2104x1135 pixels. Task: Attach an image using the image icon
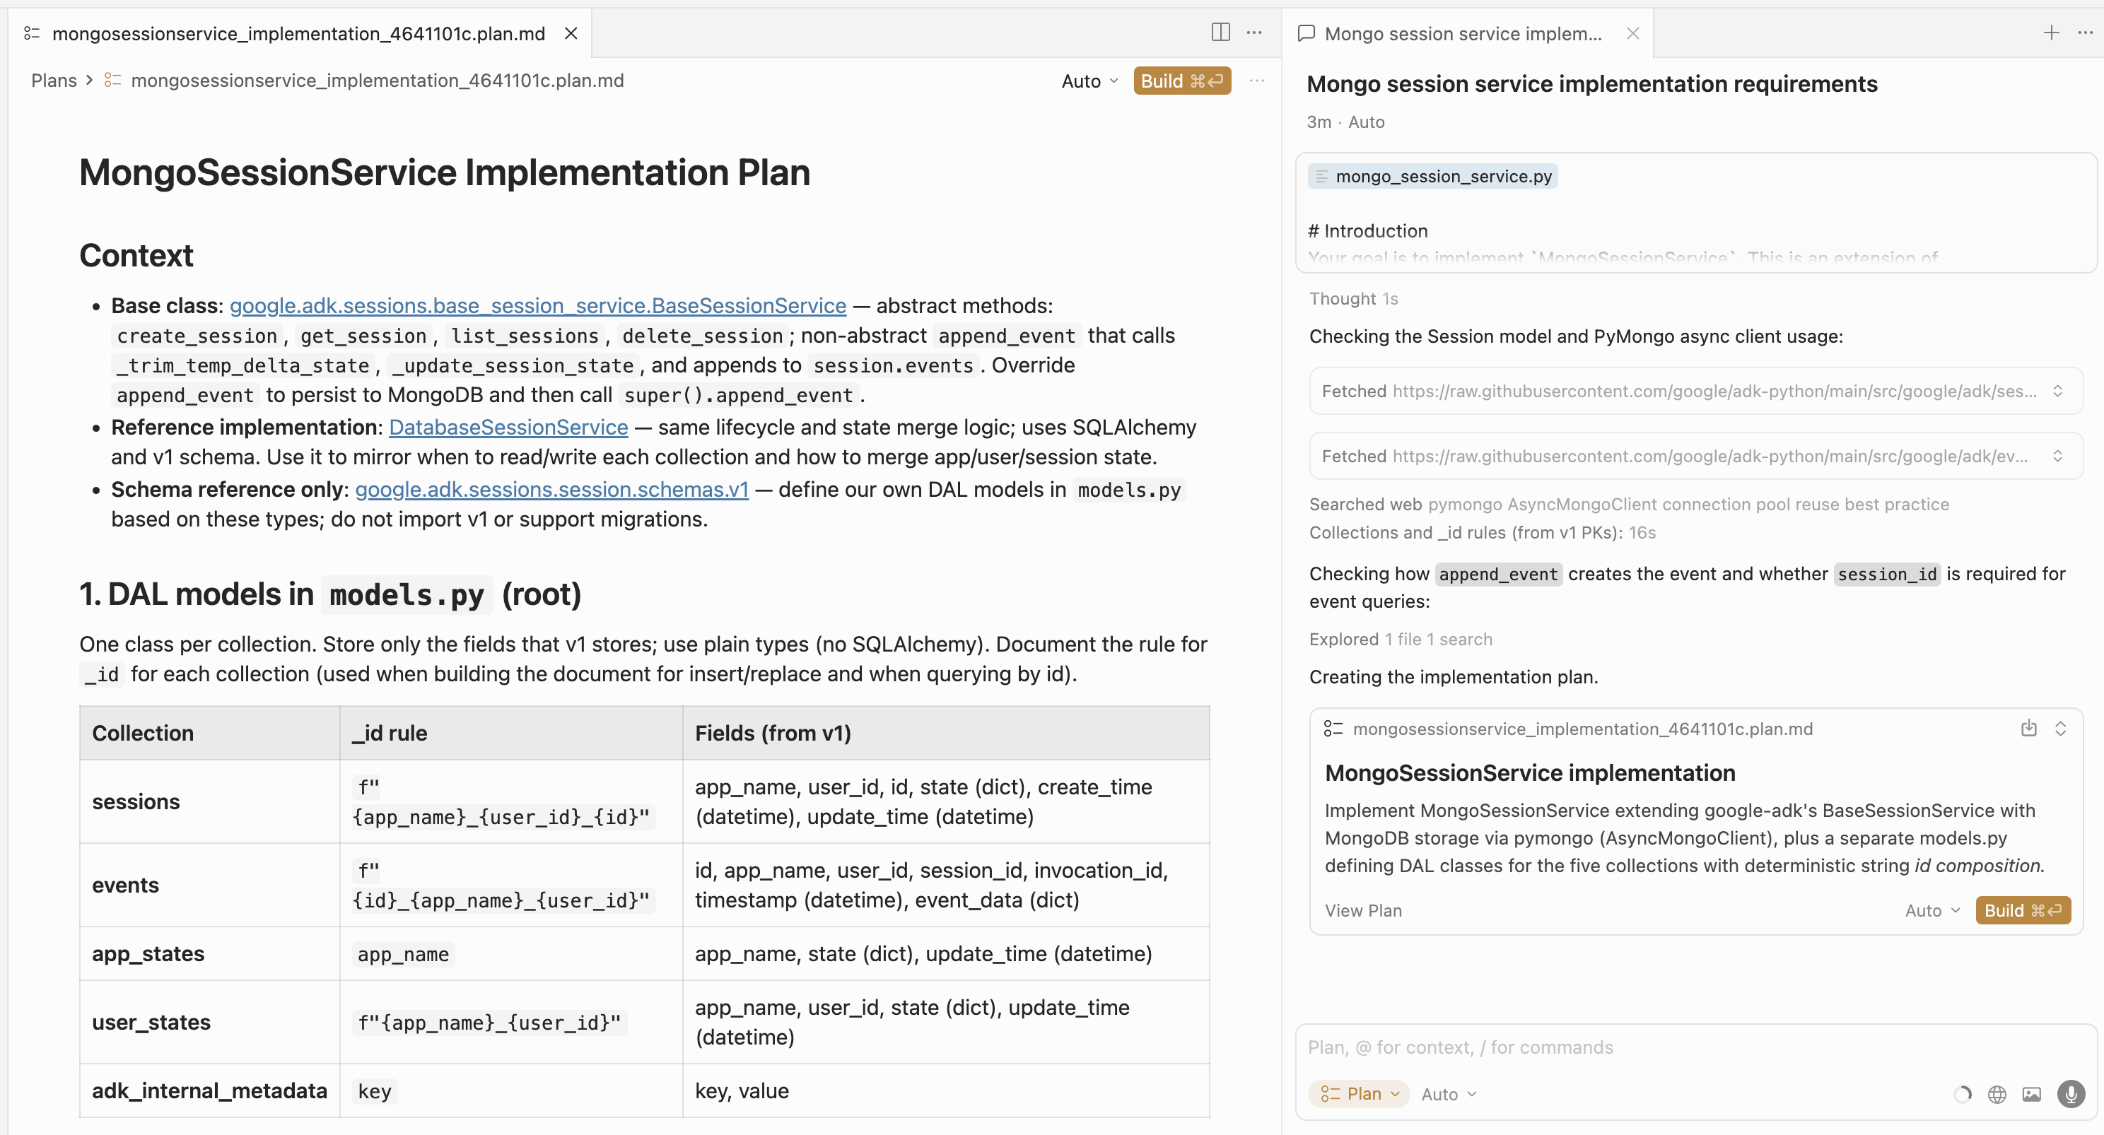pyautogui.click(x=2033, y=1093)
